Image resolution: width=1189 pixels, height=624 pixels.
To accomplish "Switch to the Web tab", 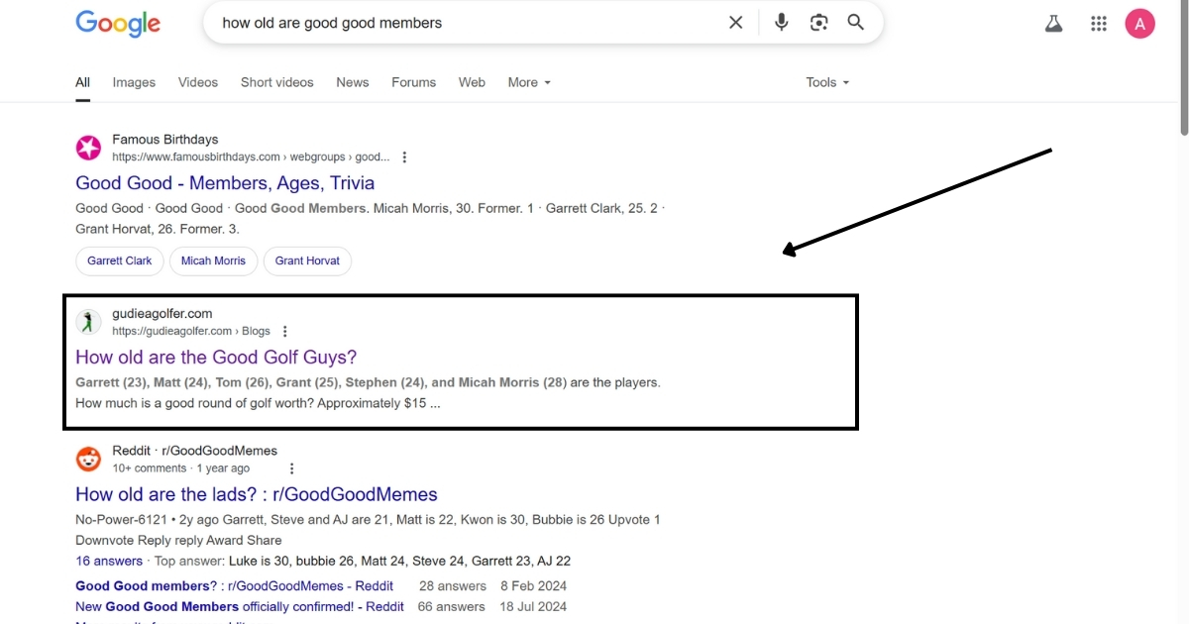I will coord(472,82).
